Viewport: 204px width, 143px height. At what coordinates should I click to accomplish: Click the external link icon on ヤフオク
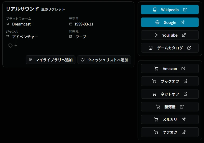184,132
